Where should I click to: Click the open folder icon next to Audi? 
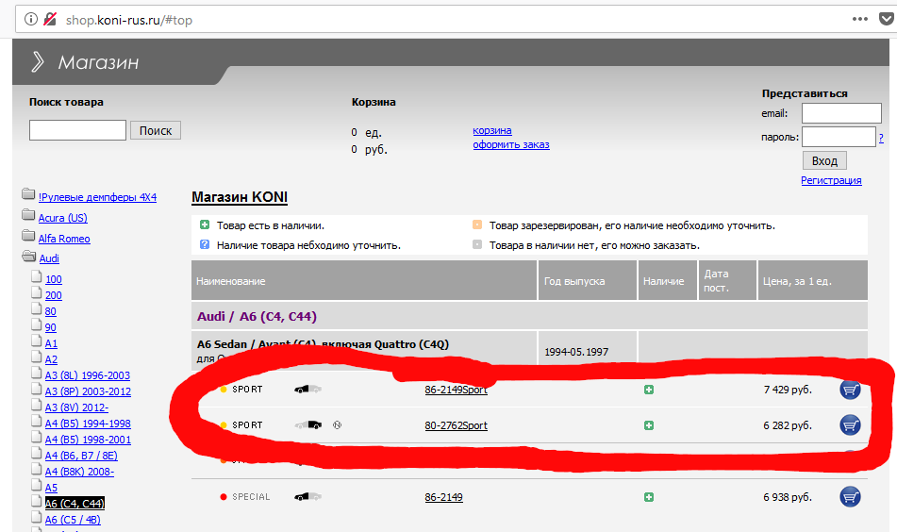point(28,257)
